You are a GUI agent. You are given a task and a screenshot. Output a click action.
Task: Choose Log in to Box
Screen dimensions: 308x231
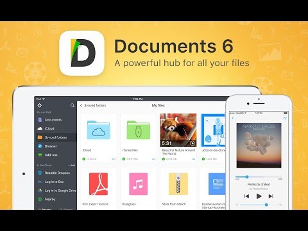[x=54, y=182]
